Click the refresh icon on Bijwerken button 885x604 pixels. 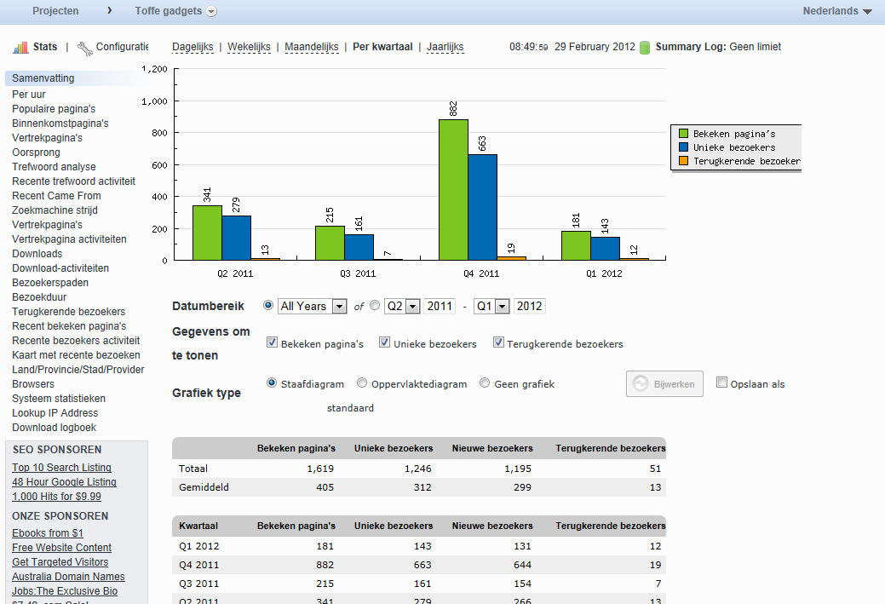coord(641,384)
